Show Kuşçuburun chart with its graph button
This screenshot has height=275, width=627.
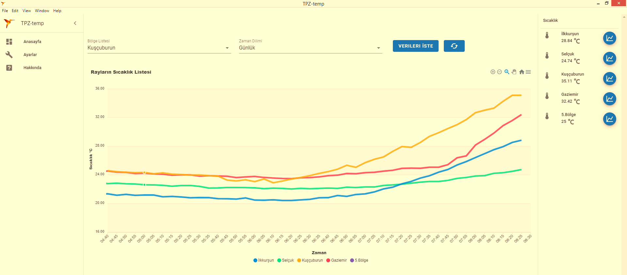click(x=609, y=79)
